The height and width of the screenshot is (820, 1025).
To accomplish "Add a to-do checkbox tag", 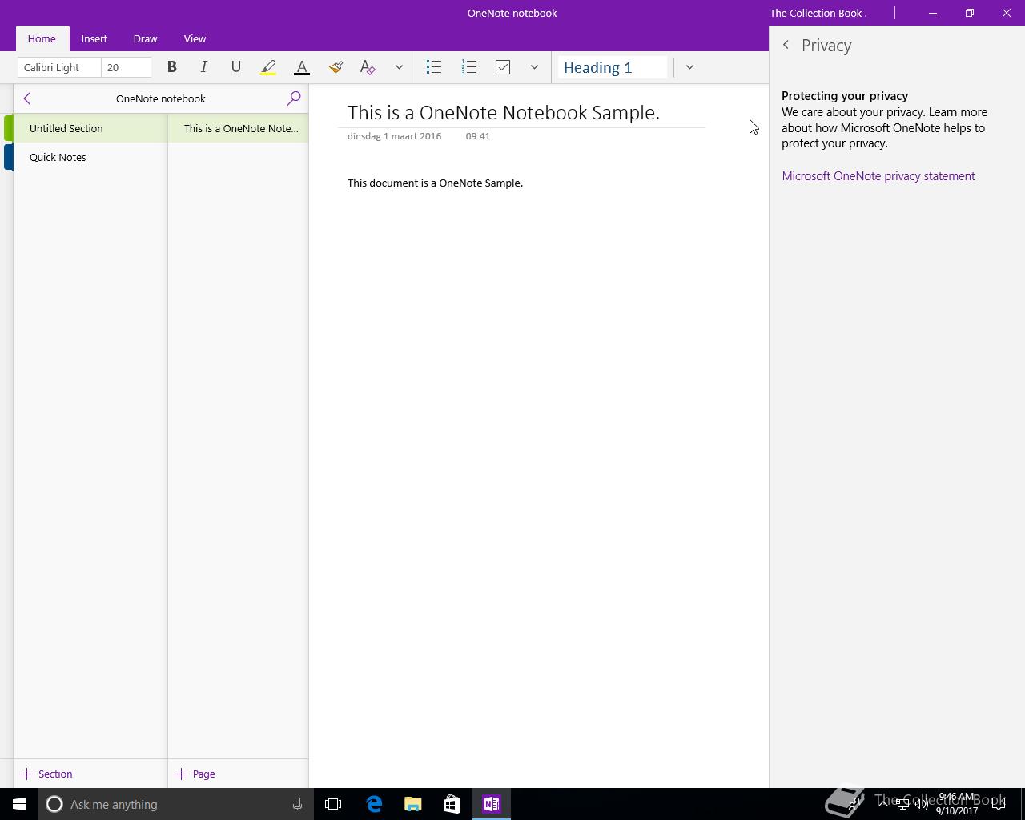I will tap(503, 67).
